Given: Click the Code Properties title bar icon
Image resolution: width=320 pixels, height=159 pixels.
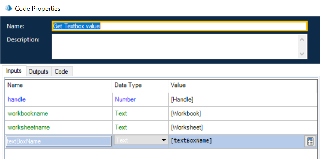Looking at the screenshot, I should point(7,8).
